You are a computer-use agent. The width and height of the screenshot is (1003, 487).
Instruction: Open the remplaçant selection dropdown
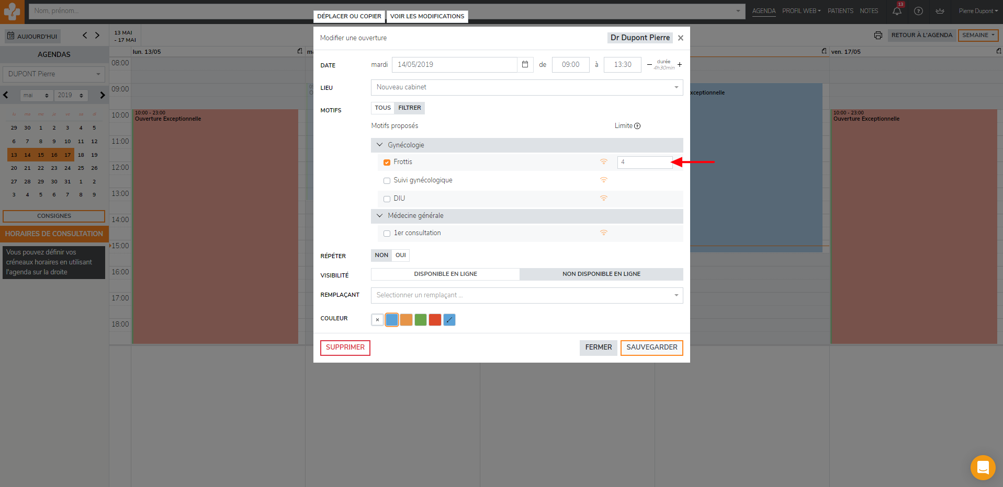[526, 295]
